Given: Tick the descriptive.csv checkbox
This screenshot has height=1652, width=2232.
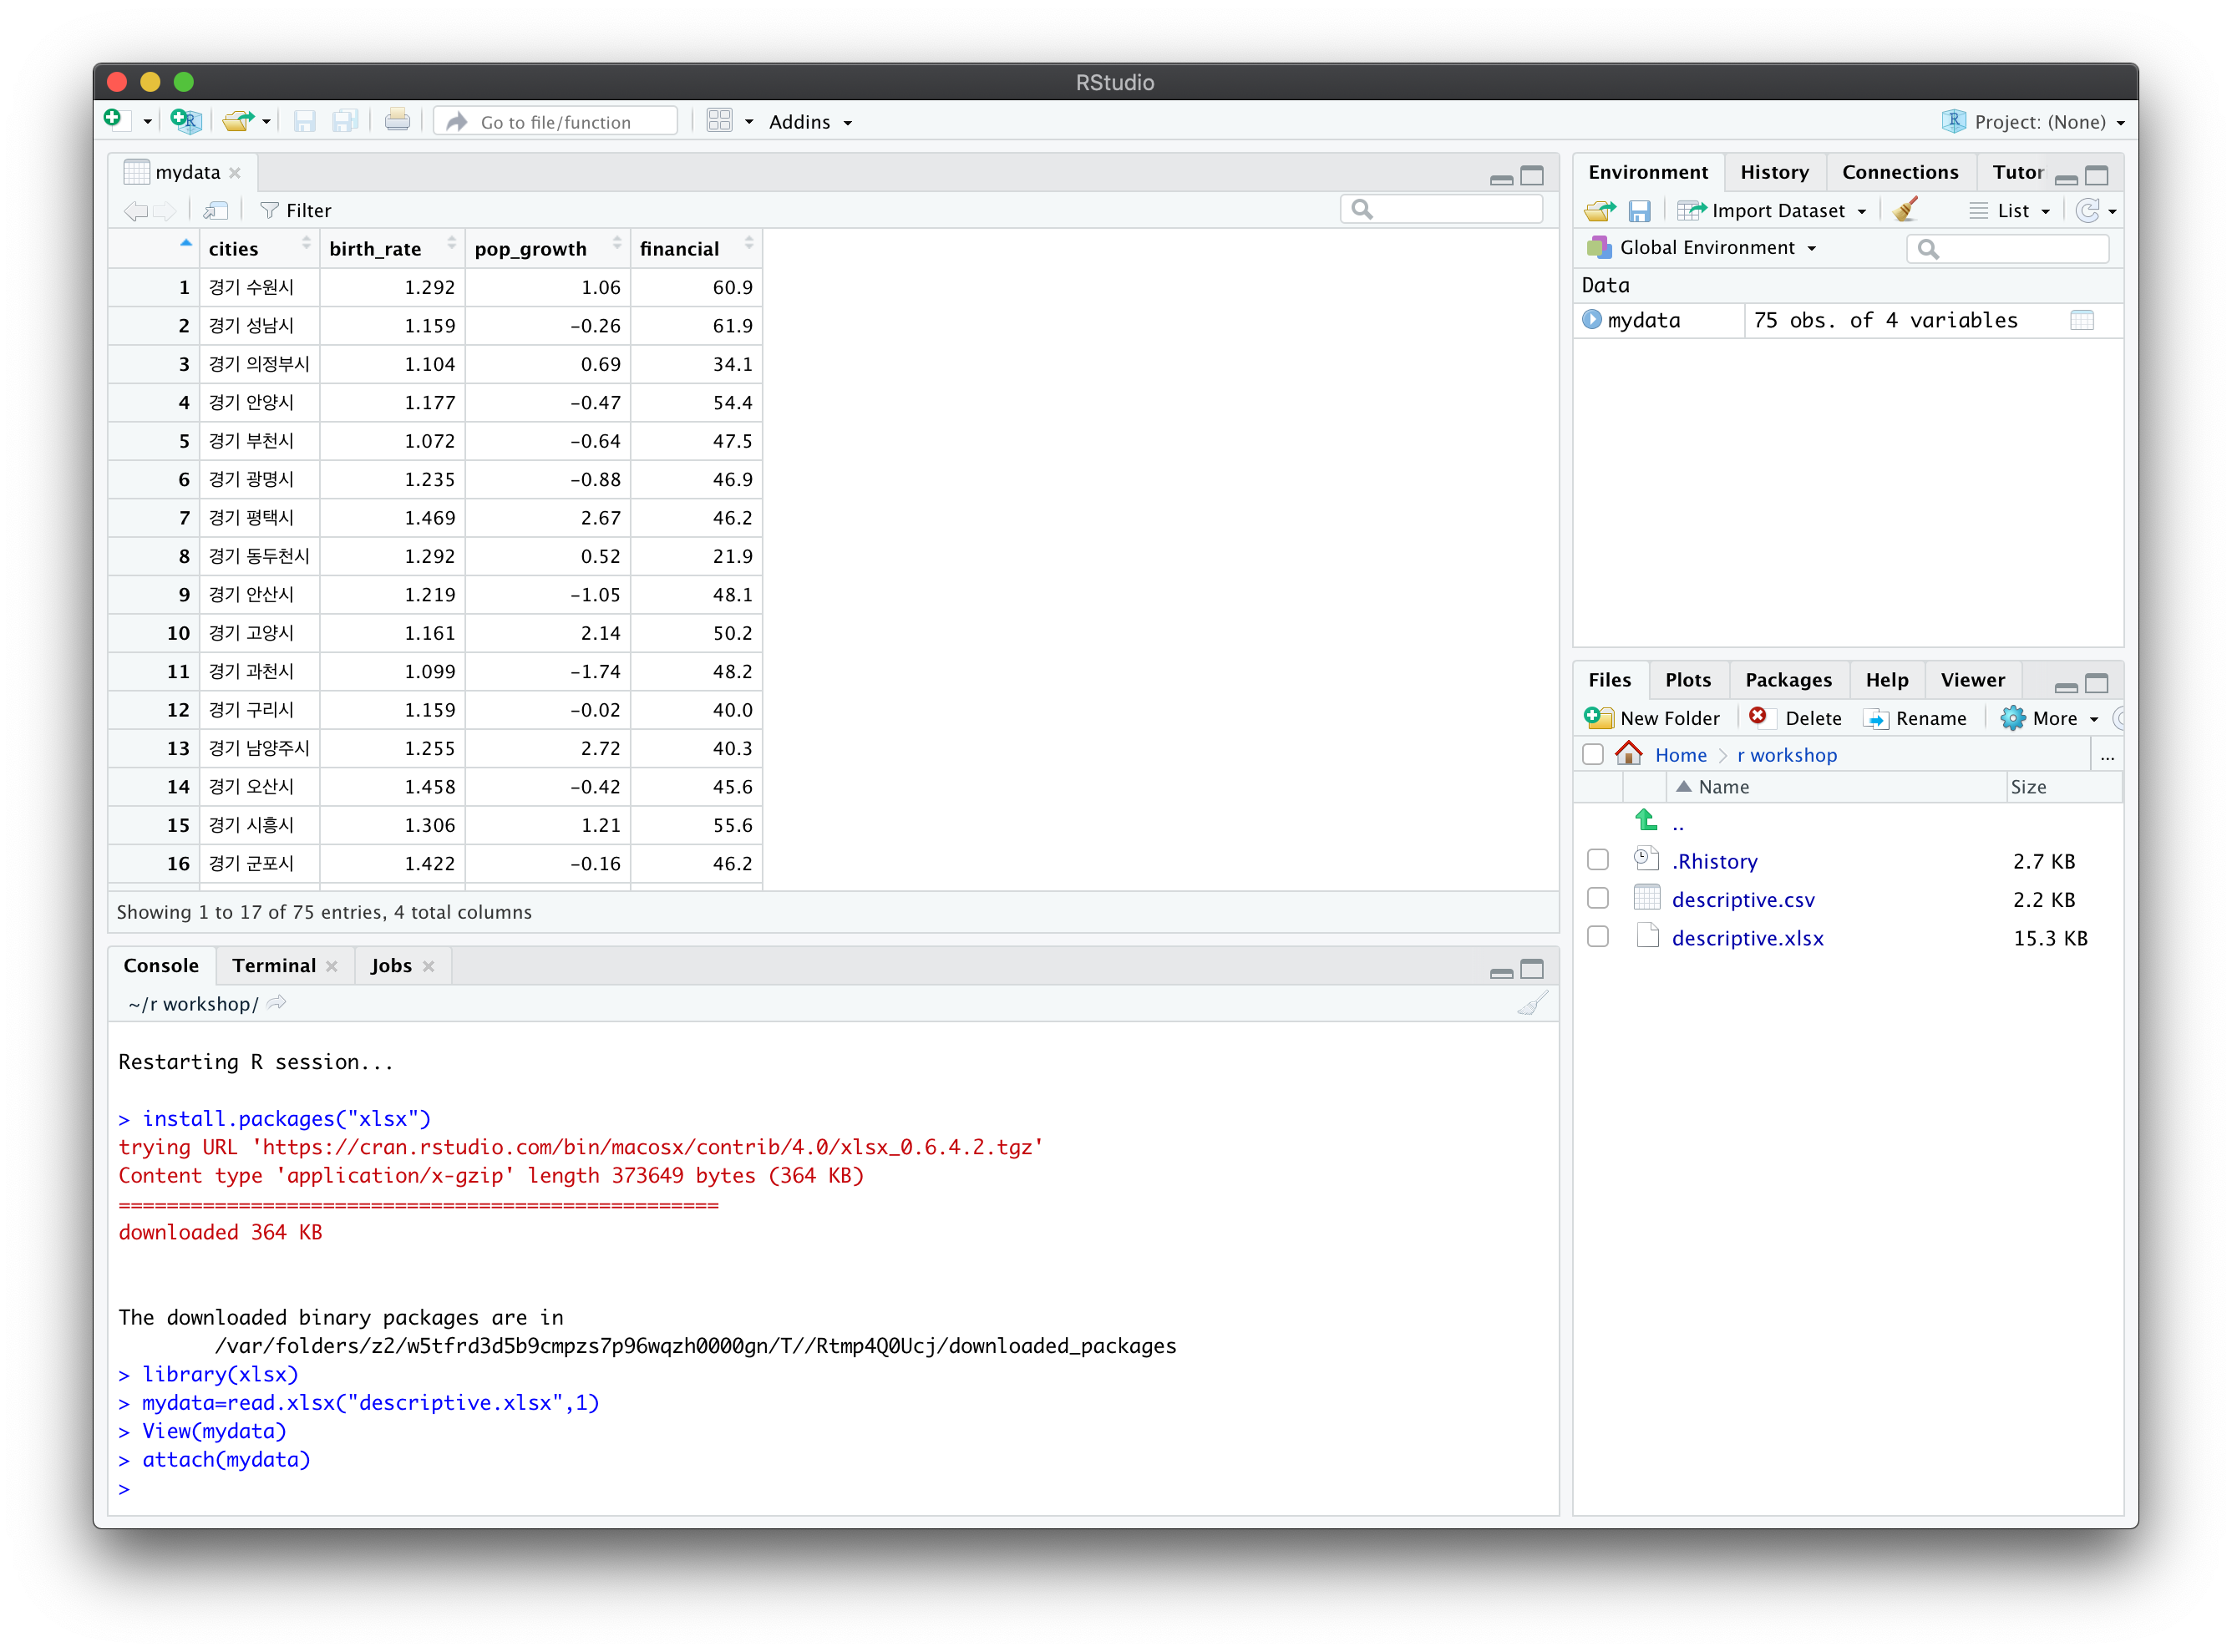Looking at the screenshot, I should (1598, 898).
